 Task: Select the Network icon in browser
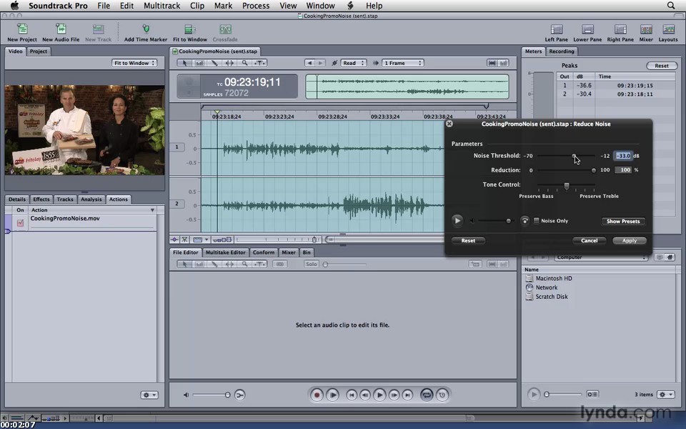530,287
